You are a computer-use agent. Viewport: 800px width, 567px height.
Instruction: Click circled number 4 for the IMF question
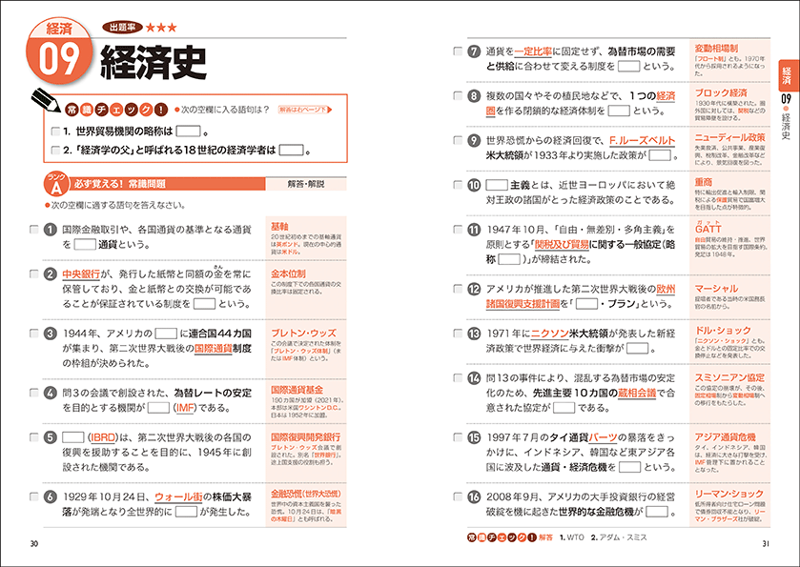50,394
